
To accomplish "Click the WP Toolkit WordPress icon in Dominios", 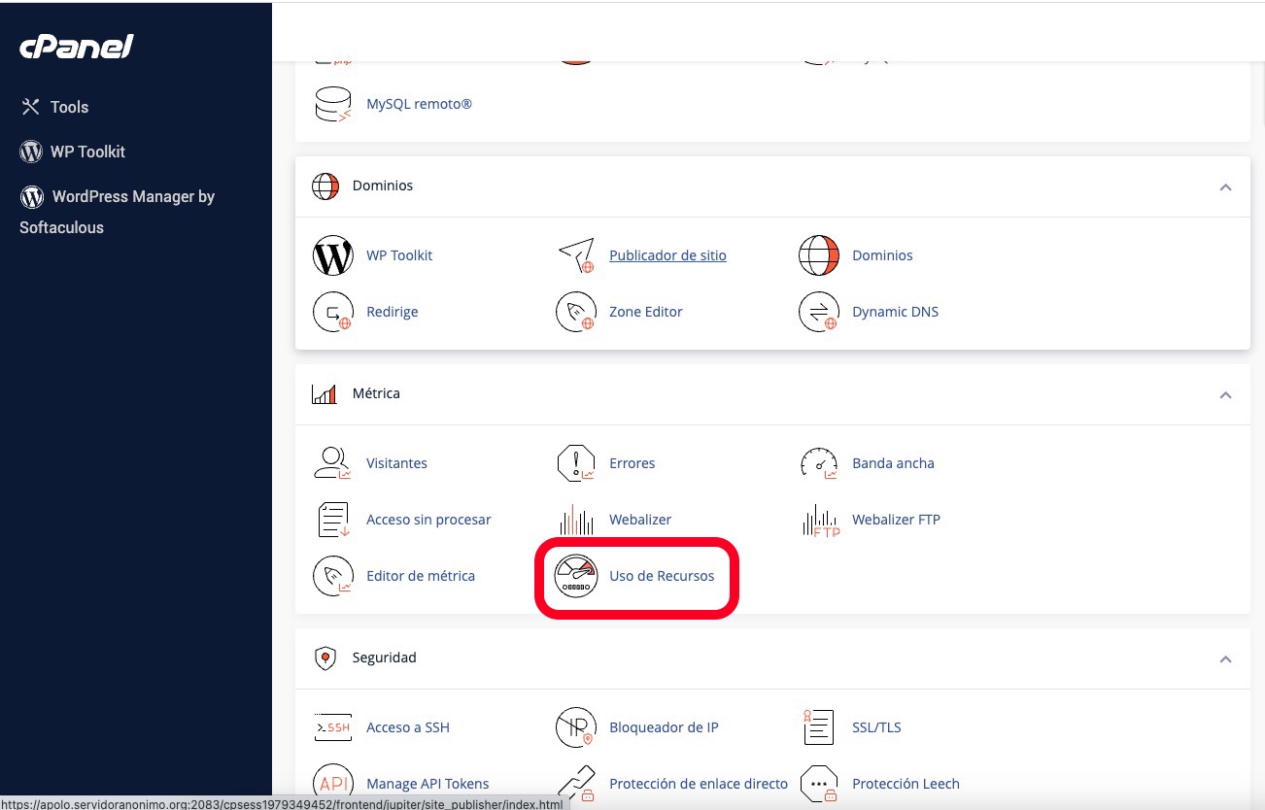I will point(332,255).
